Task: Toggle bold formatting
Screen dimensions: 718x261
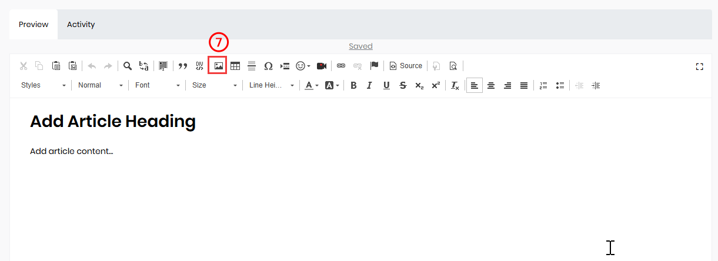Action: tap(353, 85)
